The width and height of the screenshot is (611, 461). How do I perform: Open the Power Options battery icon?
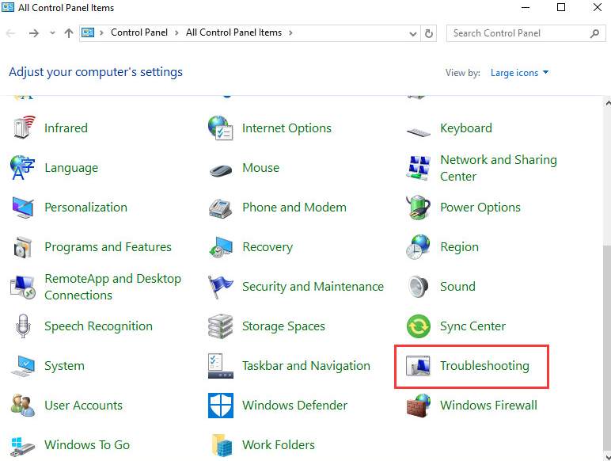pos(419,207)
